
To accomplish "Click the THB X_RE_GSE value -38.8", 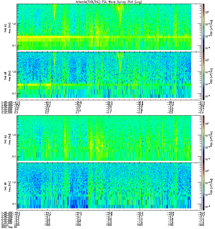I will click(140, 102).
